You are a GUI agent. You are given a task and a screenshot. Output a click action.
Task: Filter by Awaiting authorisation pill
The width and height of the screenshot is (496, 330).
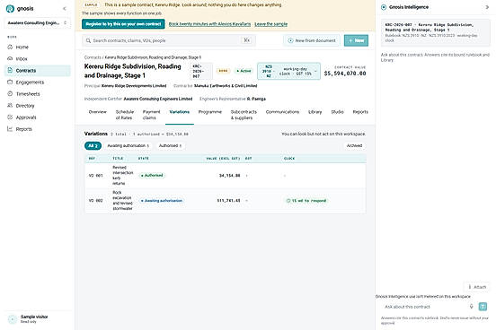coord(128,145)
